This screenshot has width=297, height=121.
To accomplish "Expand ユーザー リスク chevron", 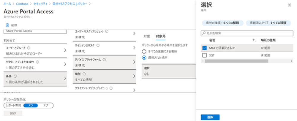I will 134,34.
